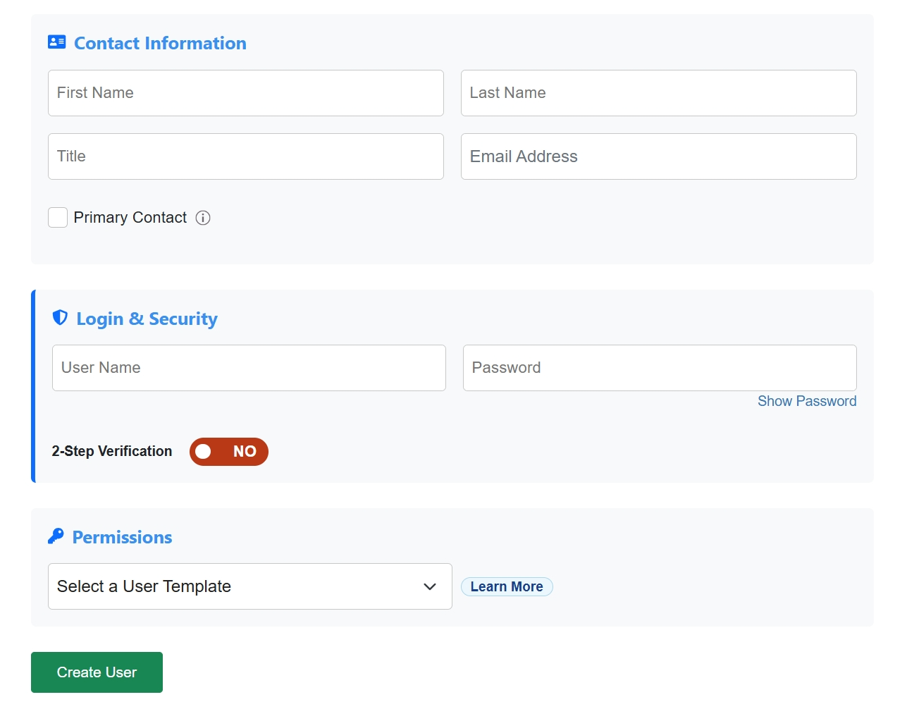
Task: Click the Primary Contact info icon
Action: pyautogui.click(x=203, y=218)
